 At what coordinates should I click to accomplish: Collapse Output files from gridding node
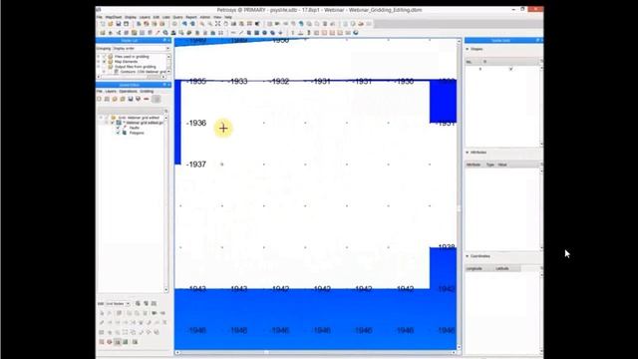coord(98,67)
